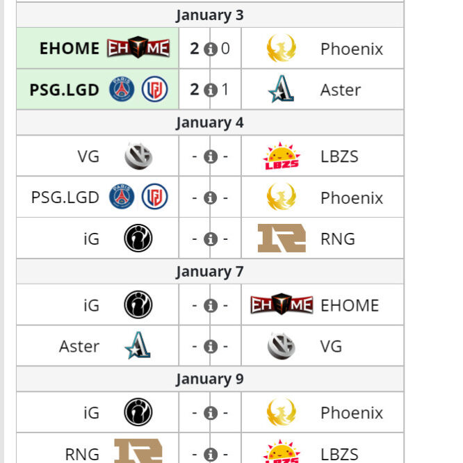Show info for VG vs LBZS match
Image resolution: width=463 pixels, height=463 pixels.
pos(211,157)
